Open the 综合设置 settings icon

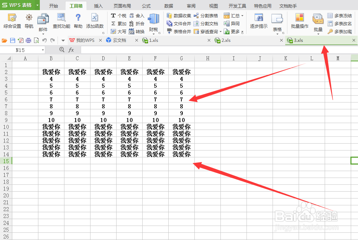[12, 21]
